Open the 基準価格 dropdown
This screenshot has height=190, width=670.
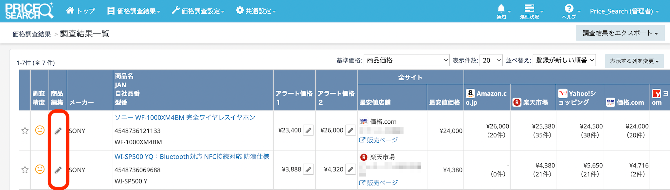point(406,60)
